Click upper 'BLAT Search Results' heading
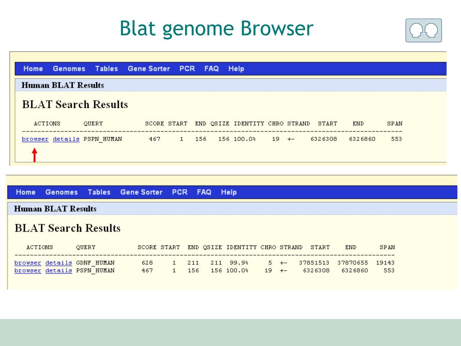Screen dimensions: 461x346 75,105
